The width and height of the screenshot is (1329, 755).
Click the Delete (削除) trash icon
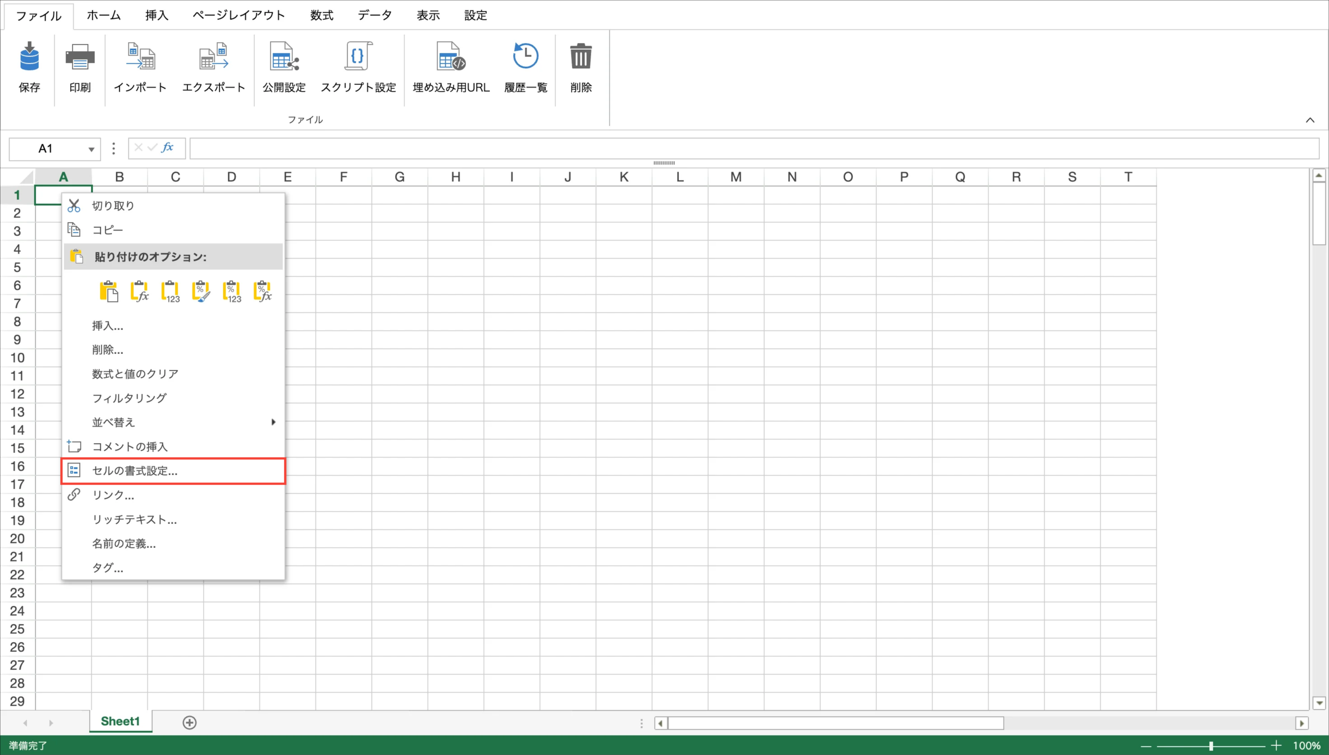pos(580,57)
